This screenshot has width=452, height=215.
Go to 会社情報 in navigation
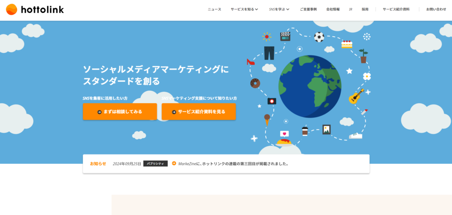333,9
